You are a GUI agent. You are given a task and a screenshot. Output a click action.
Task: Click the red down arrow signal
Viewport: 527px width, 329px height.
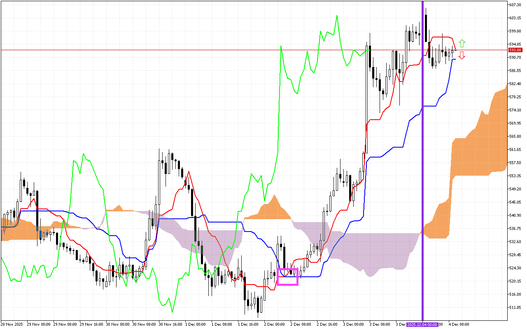462,55
